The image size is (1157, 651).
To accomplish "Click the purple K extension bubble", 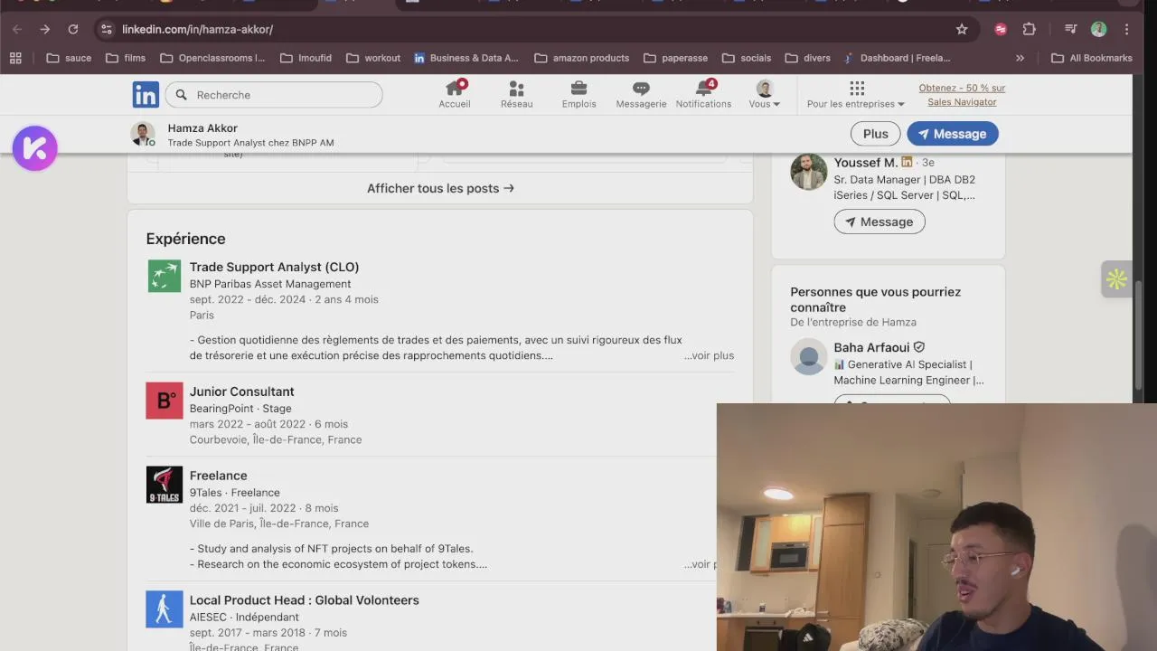I will pos(35,148).
